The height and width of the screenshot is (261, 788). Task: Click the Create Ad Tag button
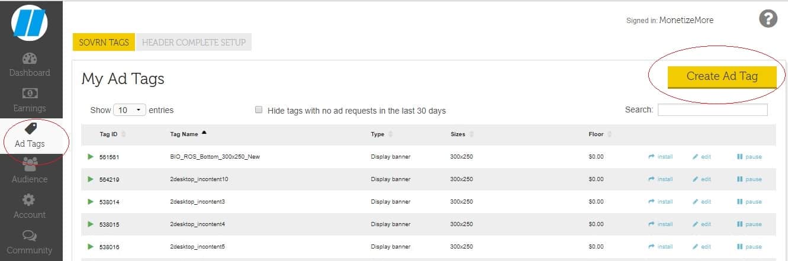click(x=722, y=76)
